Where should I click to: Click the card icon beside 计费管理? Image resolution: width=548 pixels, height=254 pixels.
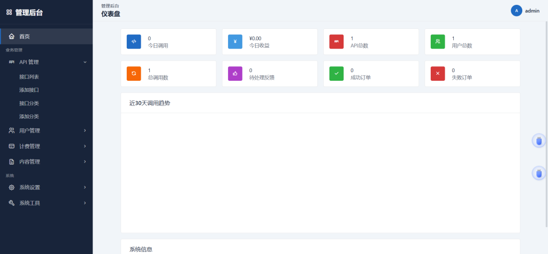point(12,147)
